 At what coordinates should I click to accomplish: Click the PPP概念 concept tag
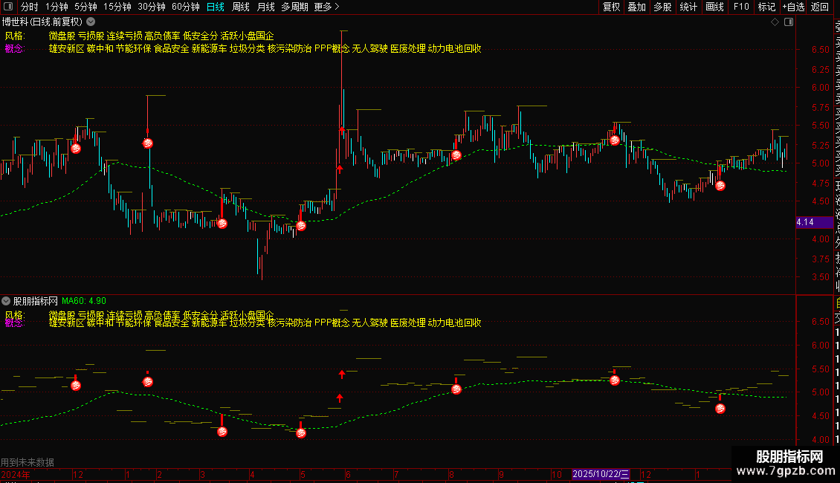(332, 49)
